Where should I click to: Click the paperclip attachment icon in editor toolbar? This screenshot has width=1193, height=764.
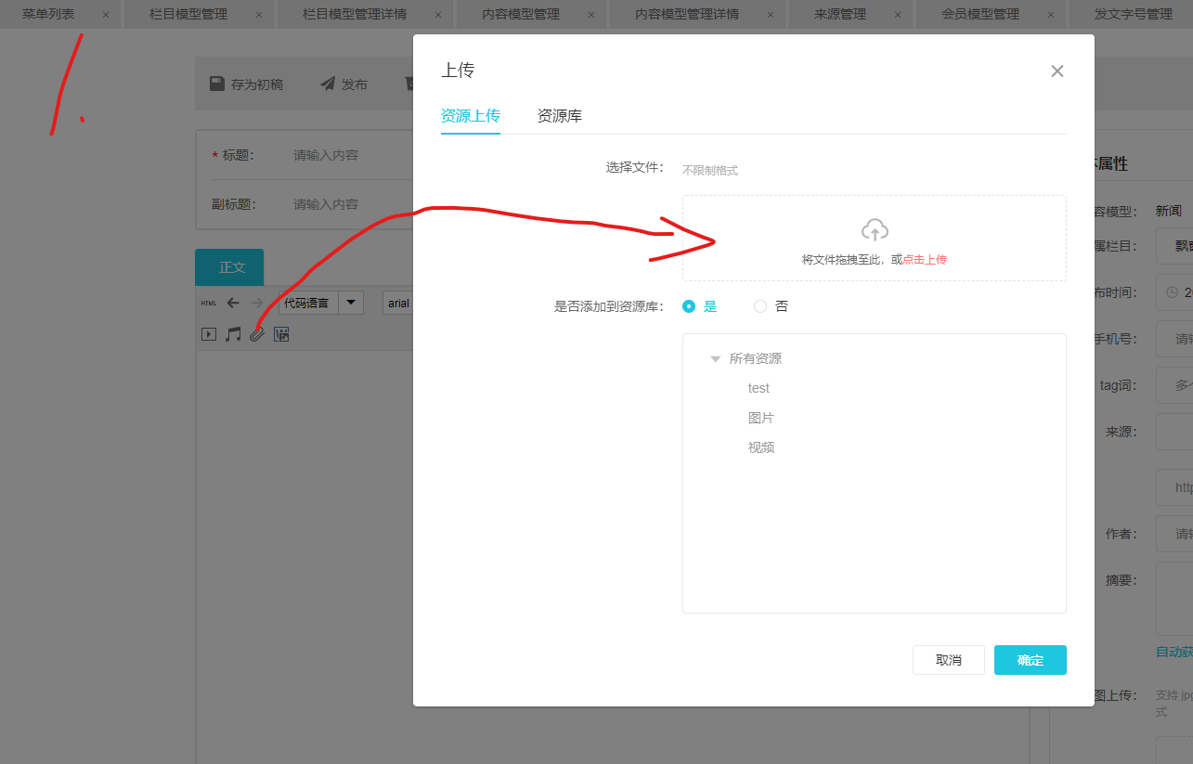tap(257, 334)
